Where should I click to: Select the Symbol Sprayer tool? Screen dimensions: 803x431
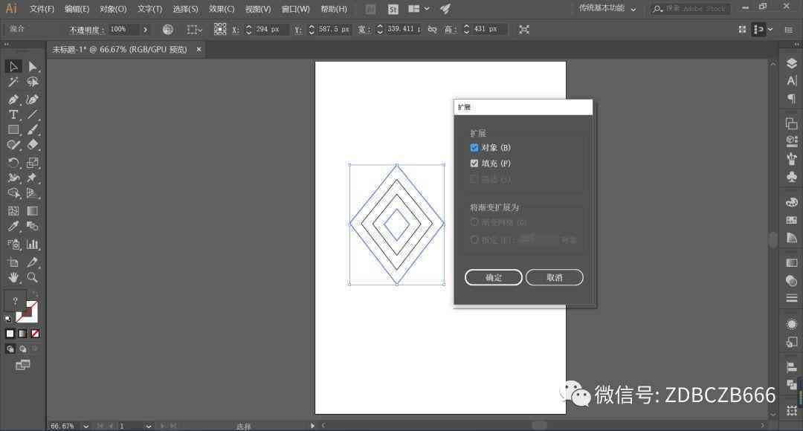[x=13, y=244]
